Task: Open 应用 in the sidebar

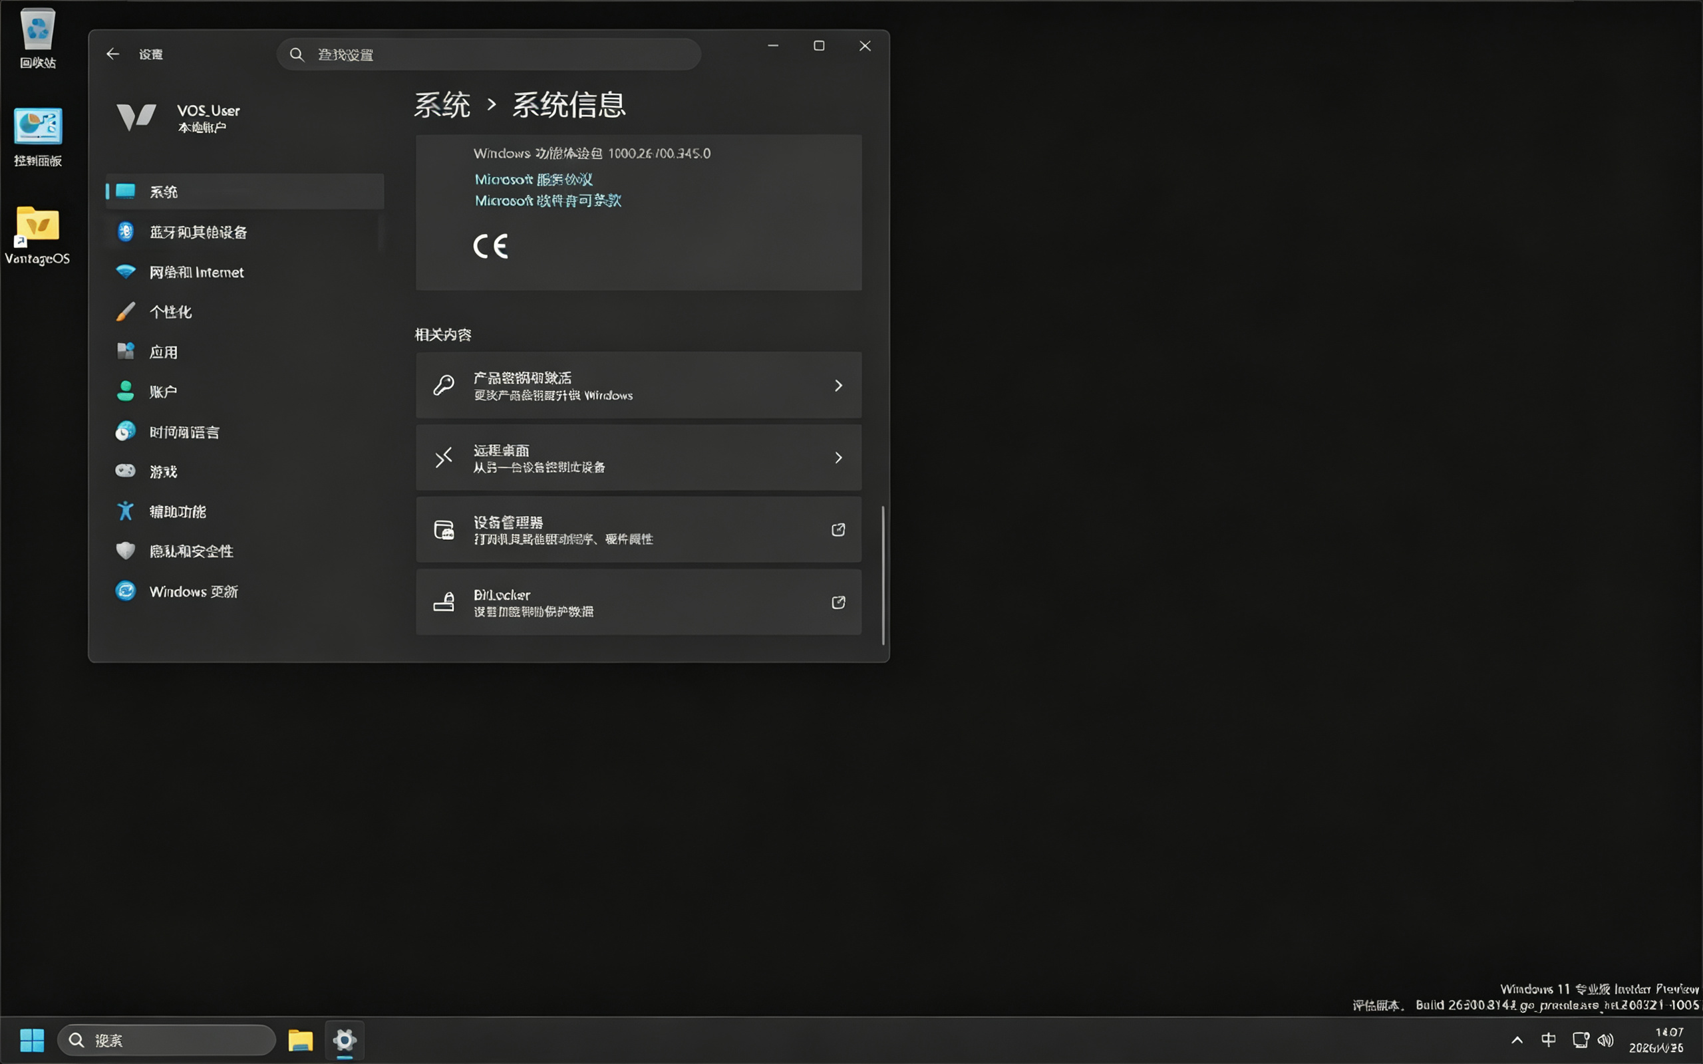Action: [x=245, y=352]
